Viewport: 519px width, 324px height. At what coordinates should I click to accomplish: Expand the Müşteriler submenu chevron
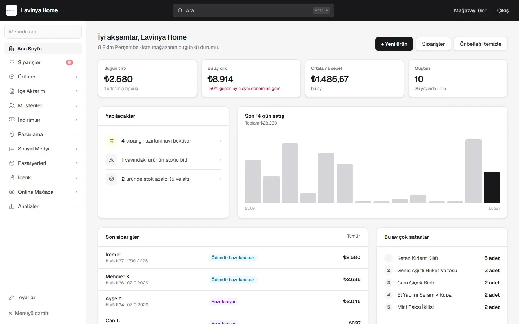(77, 105)
